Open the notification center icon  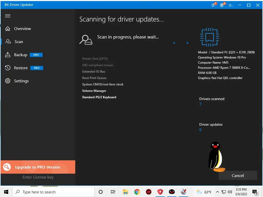(255, 192)
